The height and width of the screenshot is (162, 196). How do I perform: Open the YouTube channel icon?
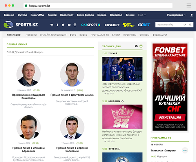point(69,25)
